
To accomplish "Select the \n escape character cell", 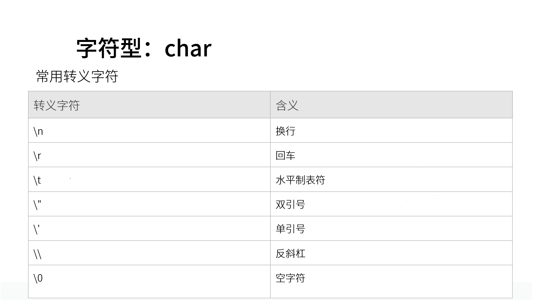I will click(149, 131).
